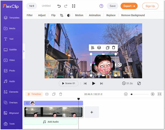Select the crop tool icon
The height and width of the screenshot is (130, 165).
[x=62, y=15]
